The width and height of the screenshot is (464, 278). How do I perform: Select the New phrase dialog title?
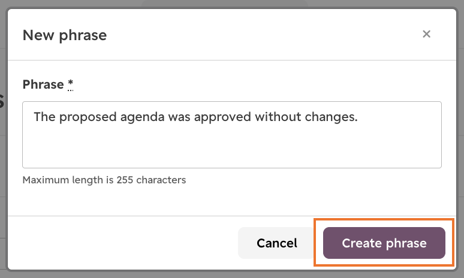click(65, 35)
